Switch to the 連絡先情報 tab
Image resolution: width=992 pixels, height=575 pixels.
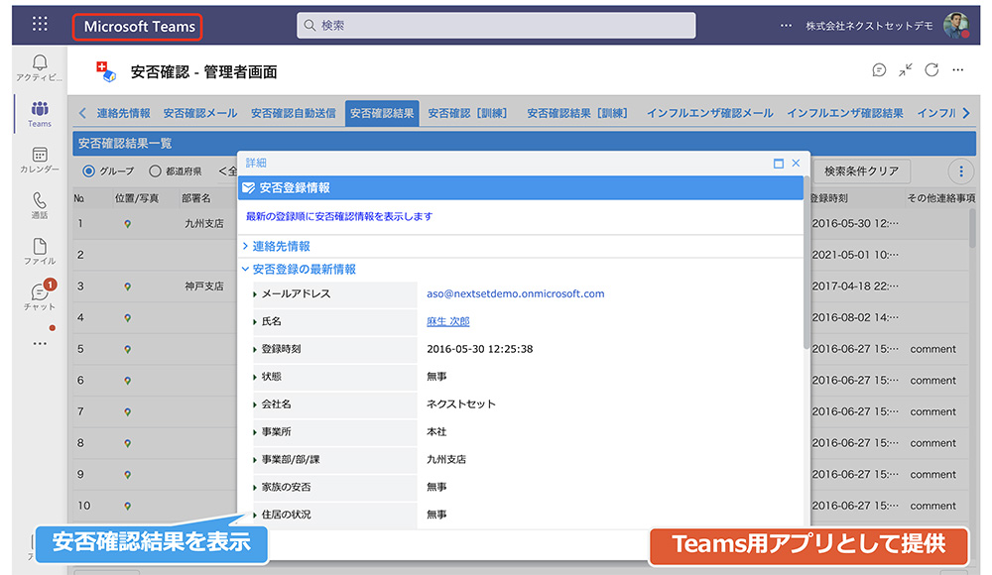123,113
